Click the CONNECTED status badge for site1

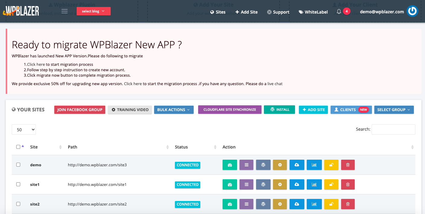(188, 184)
